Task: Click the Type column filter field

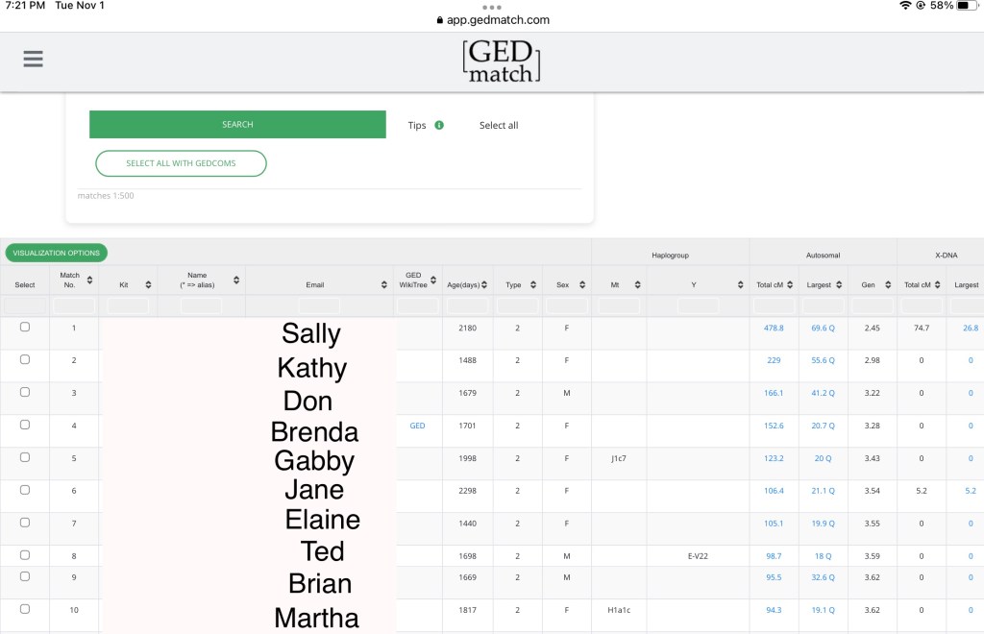Action: tap(517, 305)
